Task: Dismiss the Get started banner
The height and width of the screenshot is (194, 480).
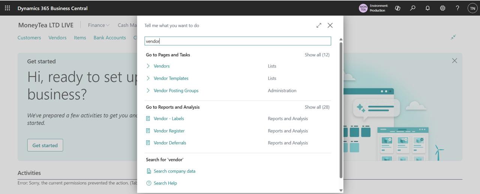Action: coord(454,60)
